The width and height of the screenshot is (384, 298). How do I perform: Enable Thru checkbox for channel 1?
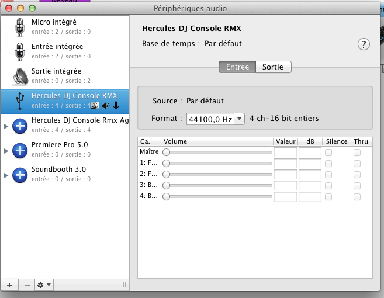(357, 163)
